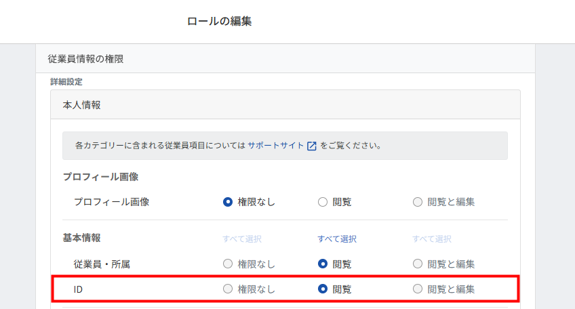
Task: Select 権限なし for プロフィール画像
Action: (228, 202)
